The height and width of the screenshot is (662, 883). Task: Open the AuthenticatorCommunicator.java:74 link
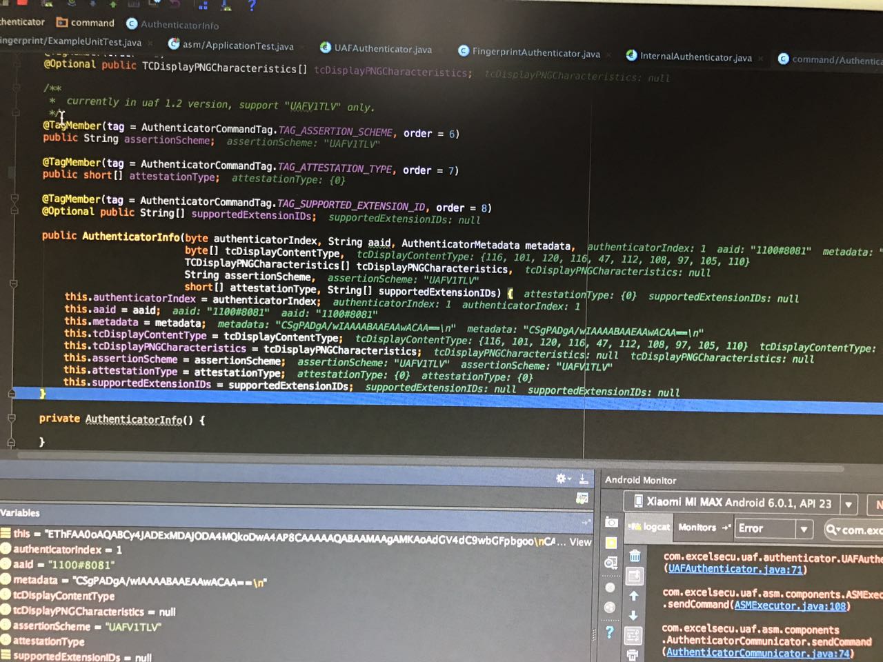[758, 653]
